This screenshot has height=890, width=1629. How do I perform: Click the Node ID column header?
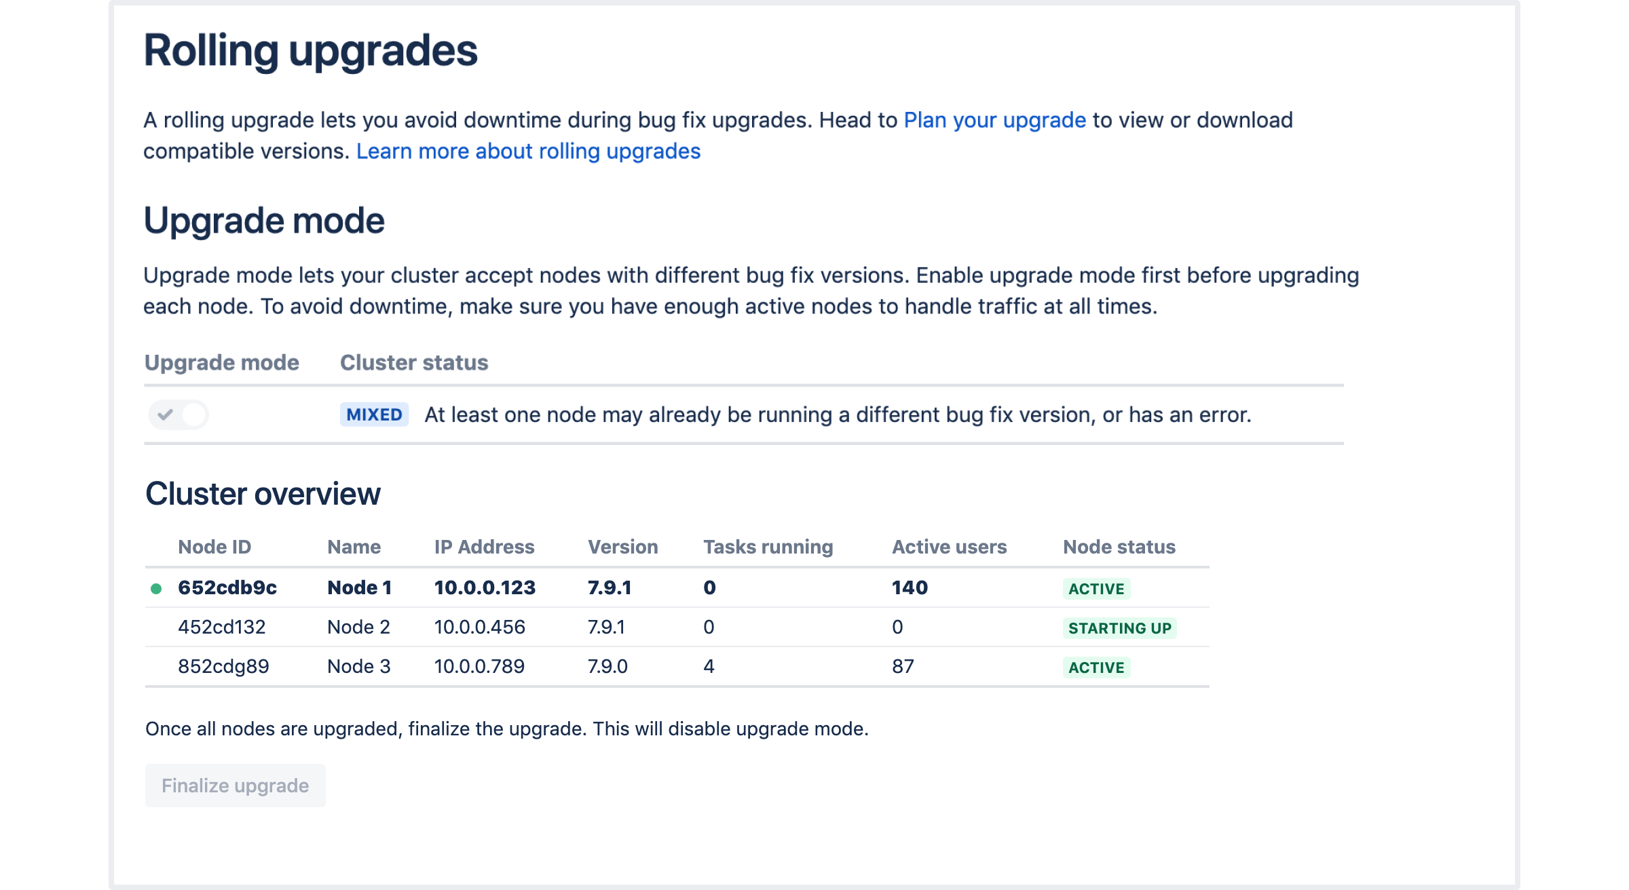point(214,547)
